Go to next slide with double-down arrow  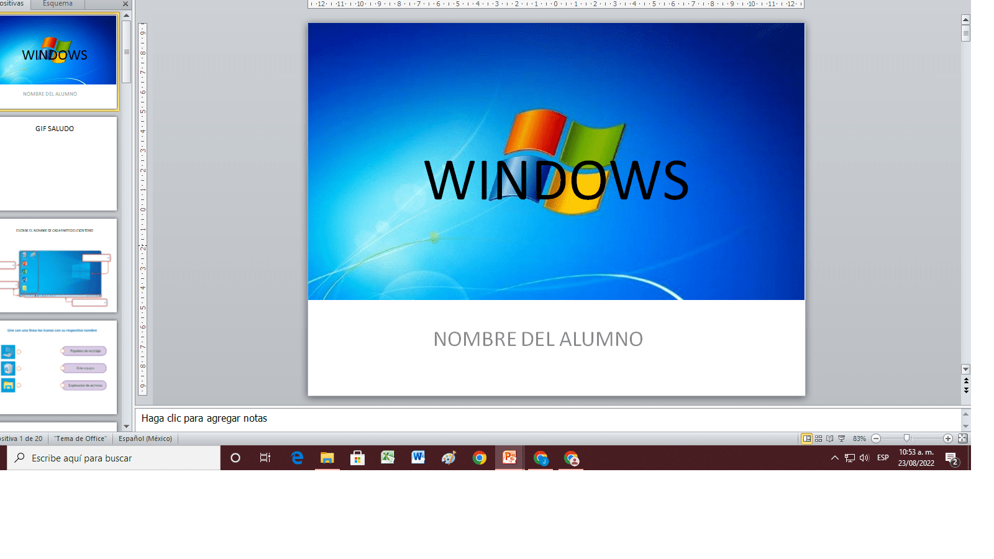pyautogui.click(x=966, y=390)
